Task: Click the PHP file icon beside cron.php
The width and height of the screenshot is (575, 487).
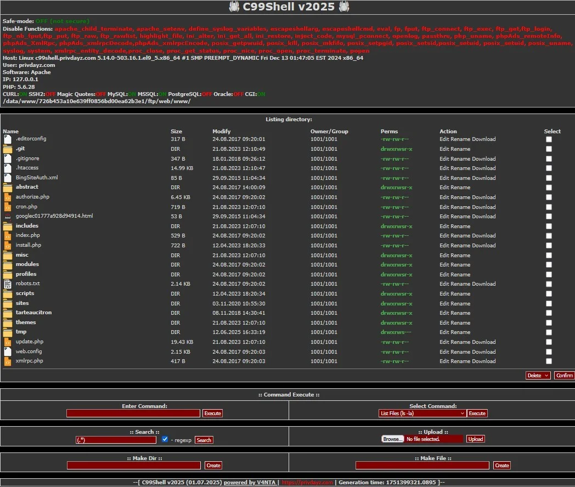Action: pos(7,206)
